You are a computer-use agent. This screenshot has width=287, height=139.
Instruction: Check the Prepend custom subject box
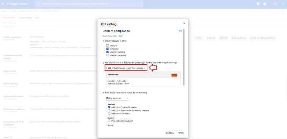(x=109, y=121)
